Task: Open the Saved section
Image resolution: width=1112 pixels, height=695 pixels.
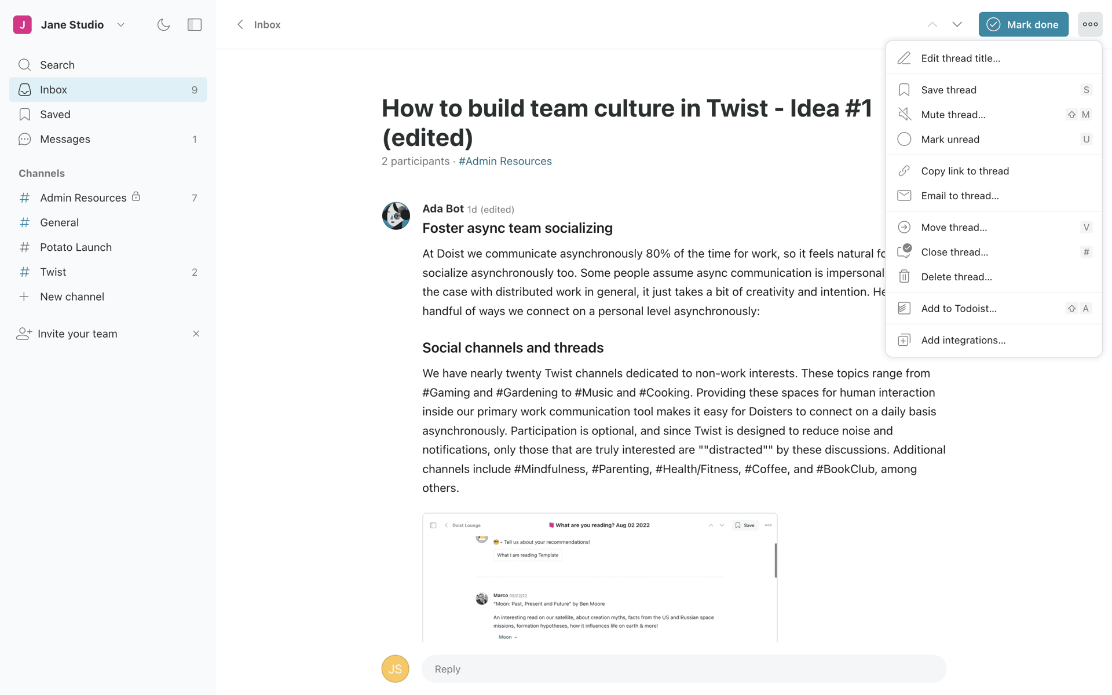Action: [108, 115]
